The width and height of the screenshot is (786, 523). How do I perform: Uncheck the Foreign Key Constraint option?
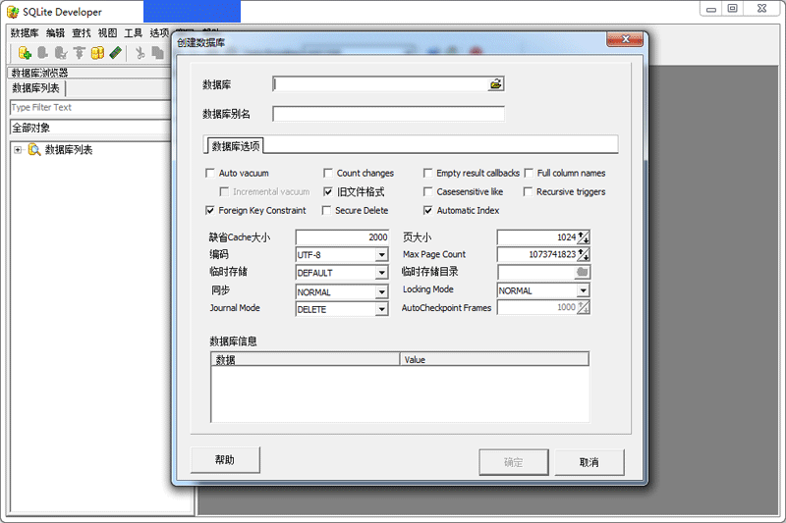pyautogui.click(x=210, y=211)
